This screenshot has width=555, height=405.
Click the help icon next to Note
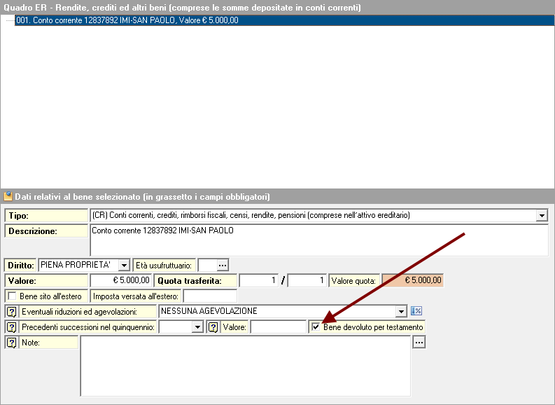click(11, 343)
